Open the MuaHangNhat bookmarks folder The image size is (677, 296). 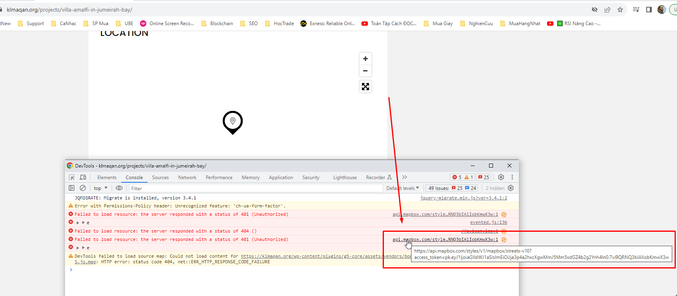pos(520,24)
